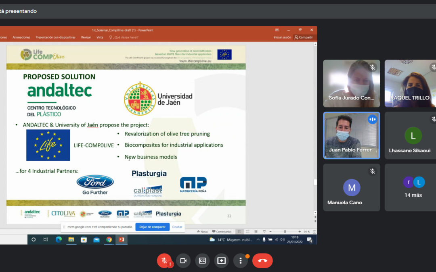Click the Universidad de Jaén logo

(x=158, y=99)
